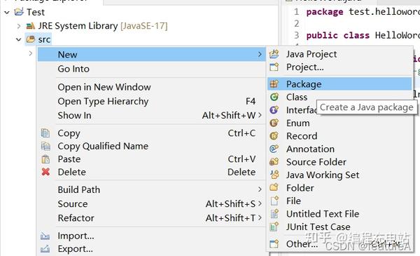Click the Source Folder icon
This screenshot has height=256, width=420.
pos(274,162)
